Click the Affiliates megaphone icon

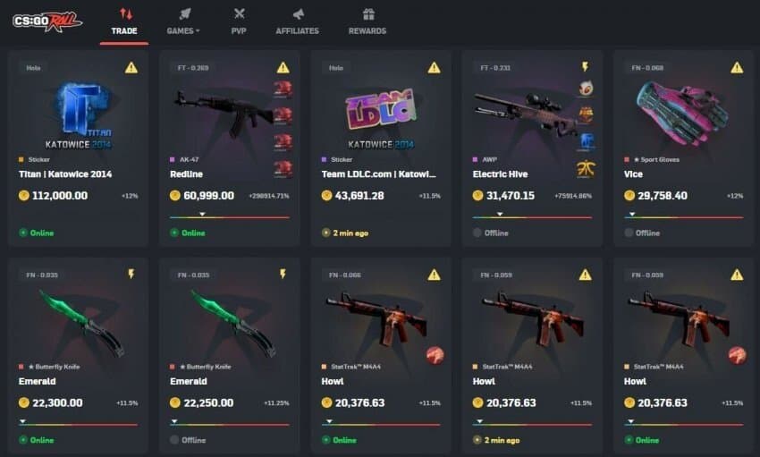pos(298,14)
